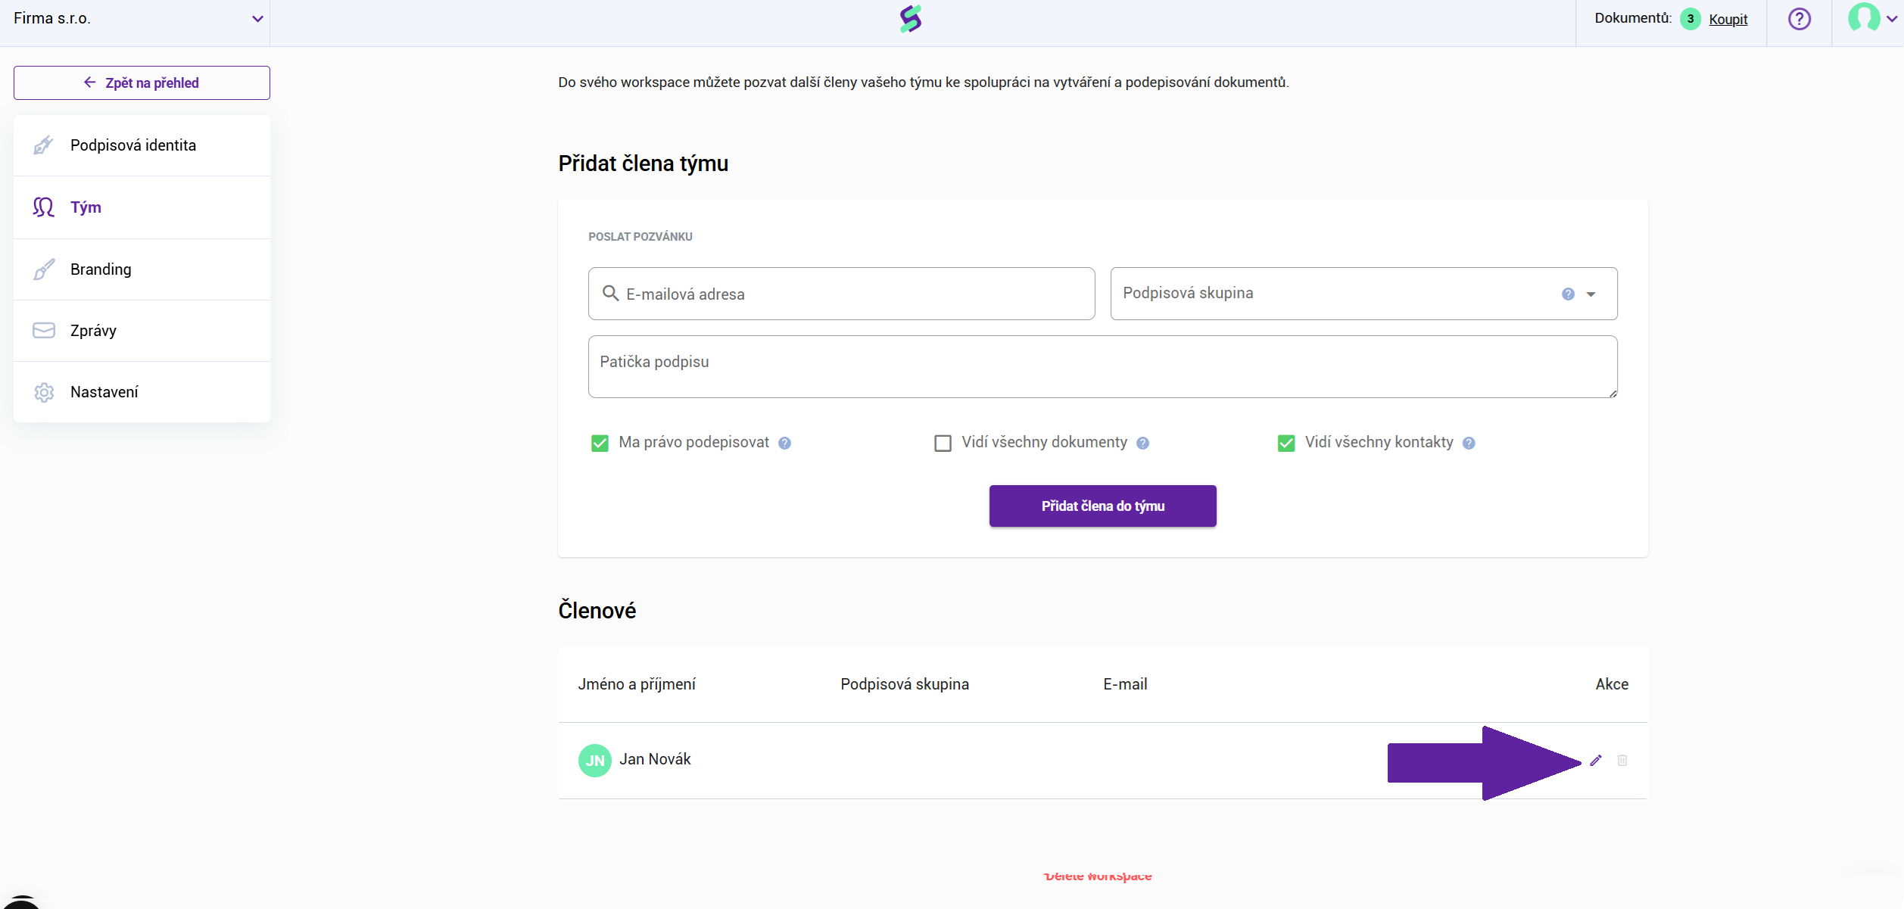This screenshot has height=909, width=1904.
Task: Click the trash delete icon for Jan Novák
Action: click(1622, 760)
